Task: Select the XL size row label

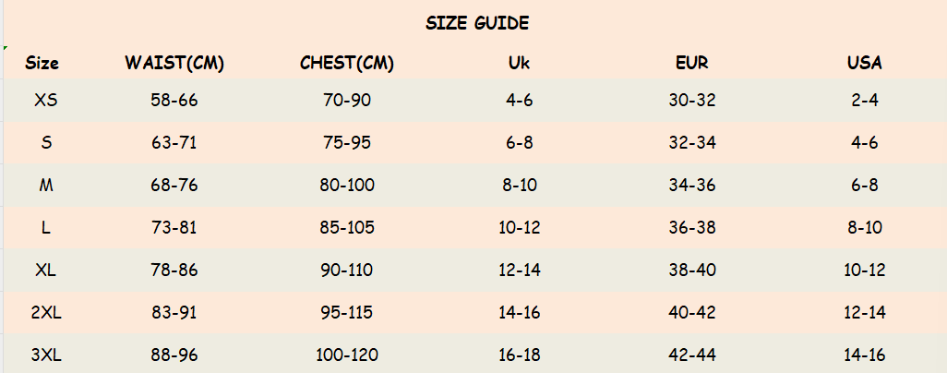Action: (x=45, y=270)
